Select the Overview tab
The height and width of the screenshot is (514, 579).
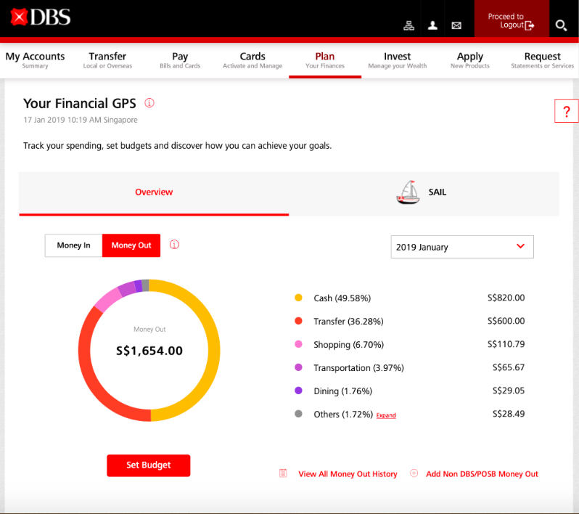(x=154, y=192)
